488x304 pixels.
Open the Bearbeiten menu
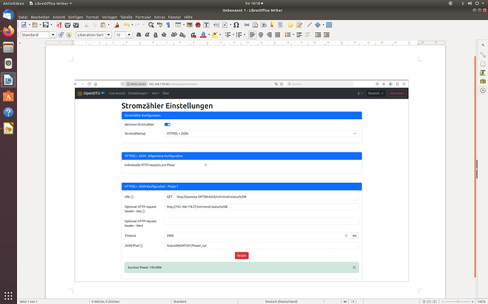[40, 17]
